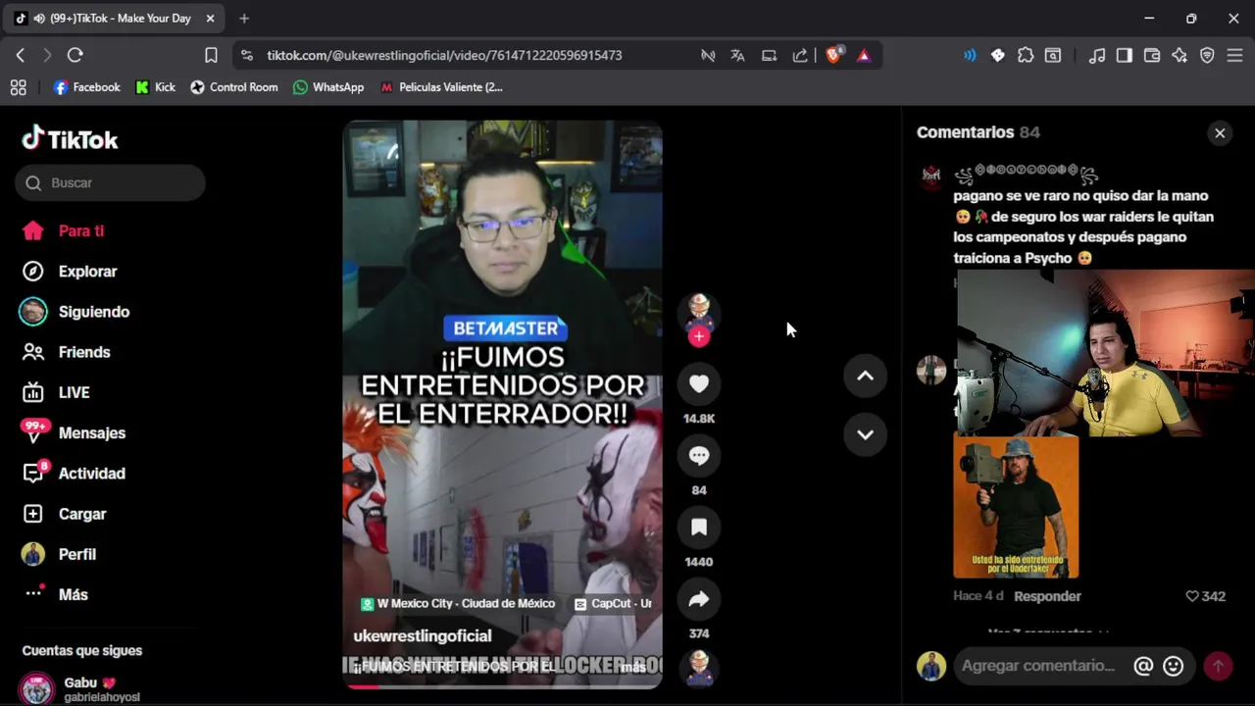Open the emoji picker in comment box
Image resolution: width=1255 pixels, height=706 pixels.
tap(1174, 666)
